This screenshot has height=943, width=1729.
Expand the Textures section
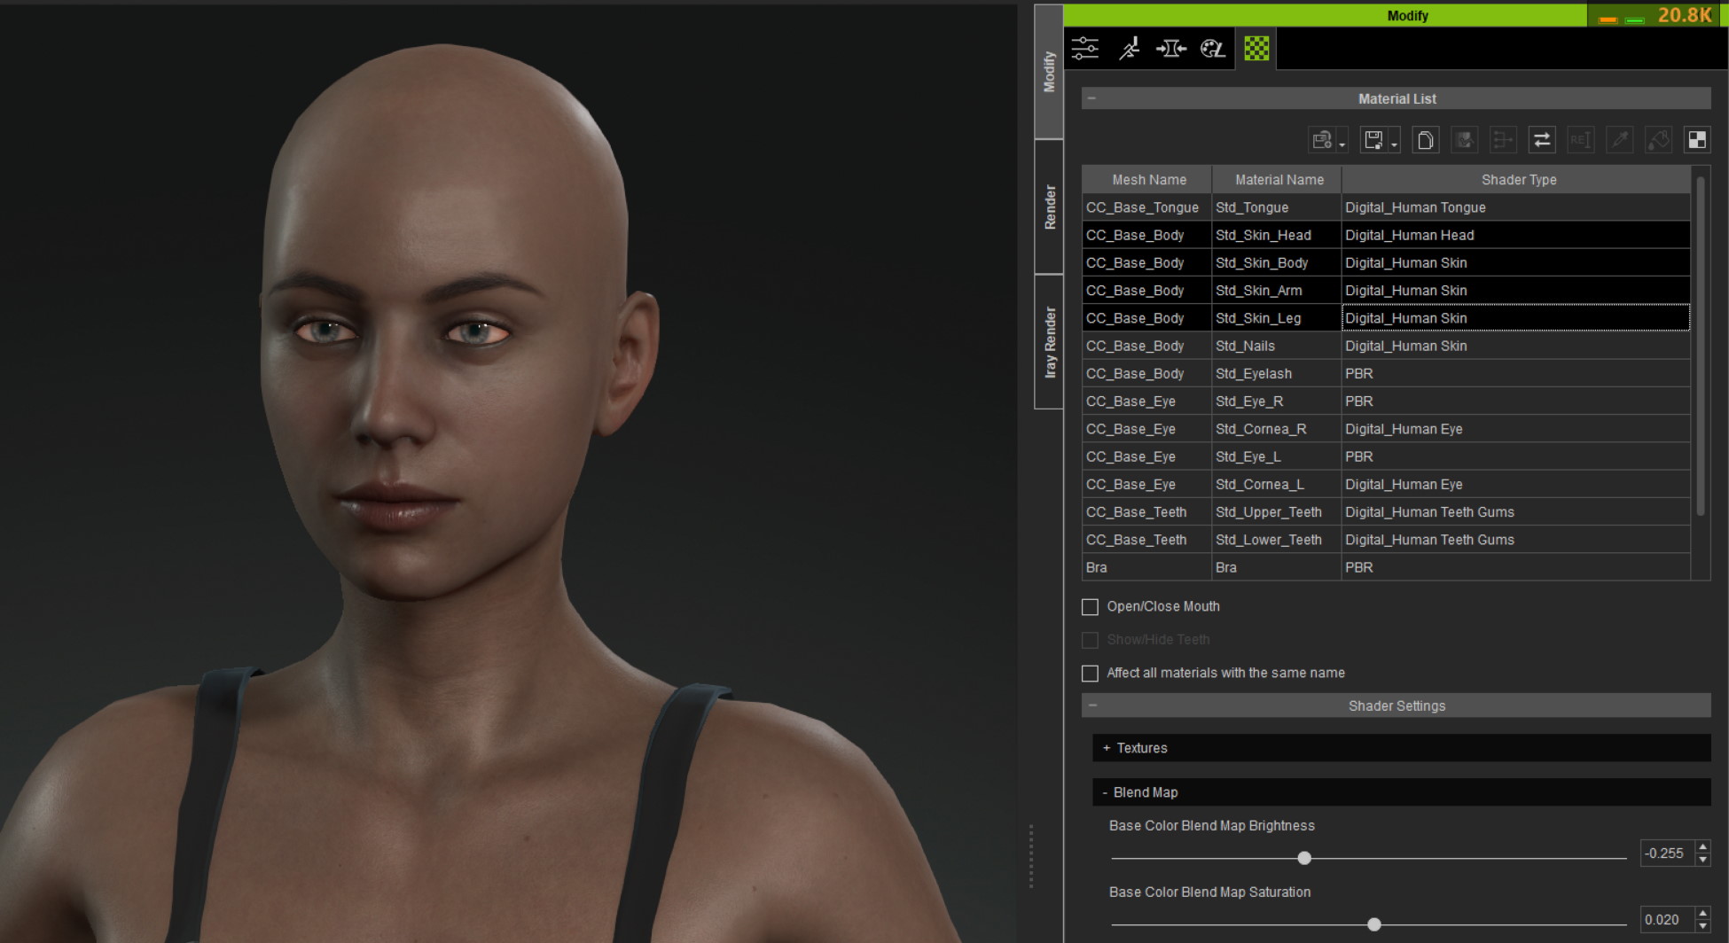(1107, 748)
